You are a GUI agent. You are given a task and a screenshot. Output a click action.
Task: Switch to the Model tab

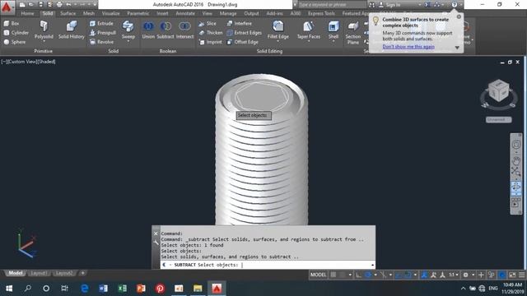pos(15,273)
